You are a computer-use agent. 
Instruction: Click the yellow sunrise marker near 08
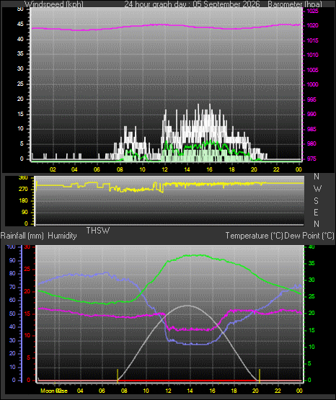(x=118, y=375)
